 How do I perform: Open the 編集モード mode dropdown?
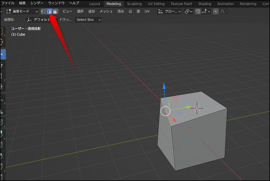click(22, 12)
